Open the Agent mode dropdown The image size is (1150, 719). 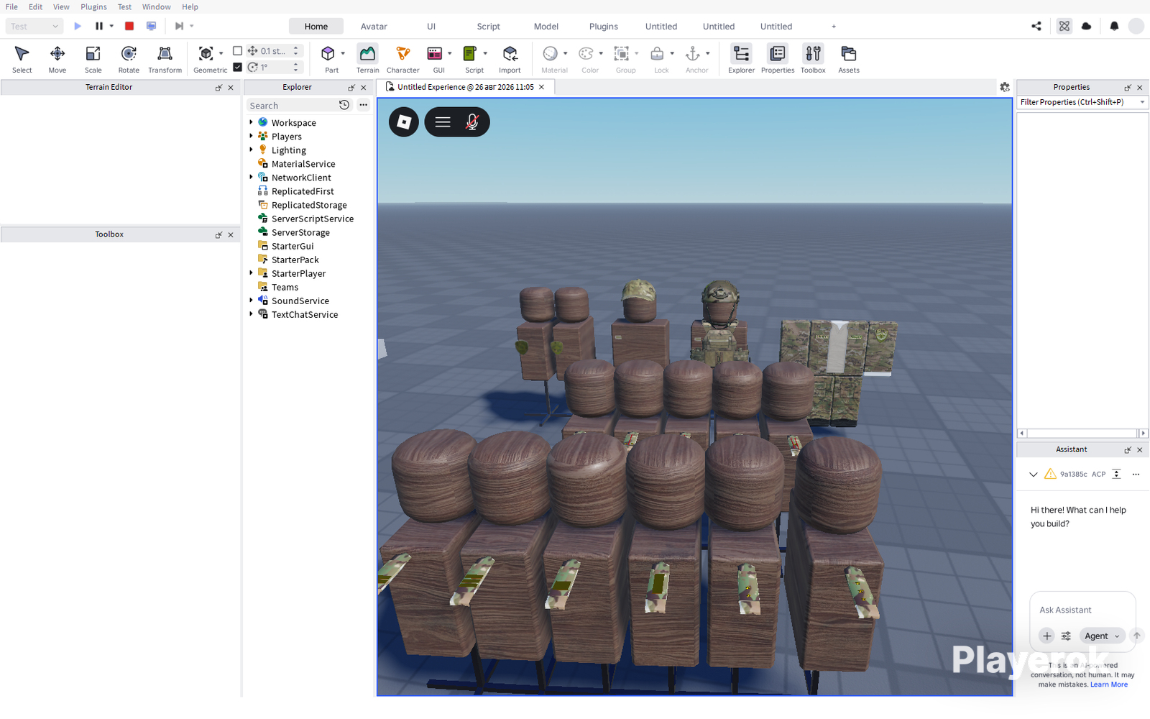point(1101,636)
